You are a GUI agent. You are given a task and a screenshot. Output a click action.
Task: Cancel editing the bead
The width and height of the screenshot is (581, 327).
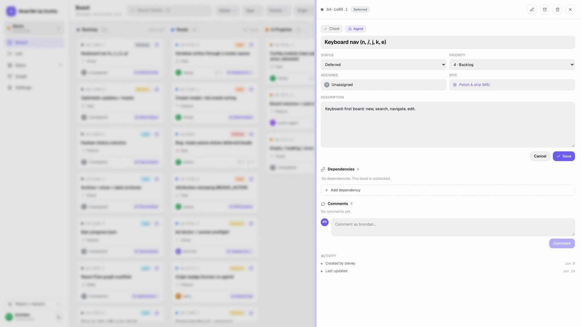(540, 156)
